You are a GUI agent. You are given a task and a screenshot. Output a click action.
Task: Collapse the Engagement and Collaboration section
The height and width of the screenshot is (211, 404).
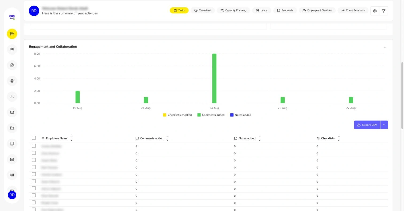[384, 47]
